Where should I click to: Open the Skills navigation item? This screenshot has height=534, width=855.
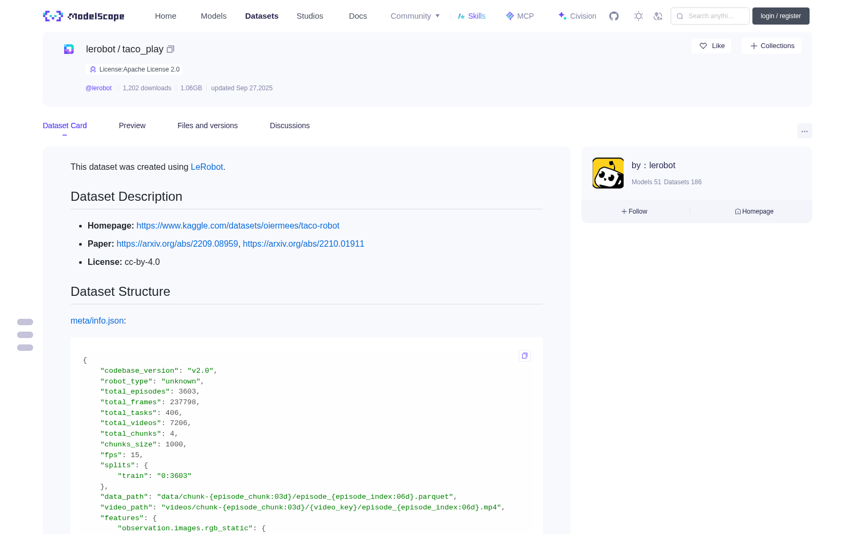coord(472,16)
